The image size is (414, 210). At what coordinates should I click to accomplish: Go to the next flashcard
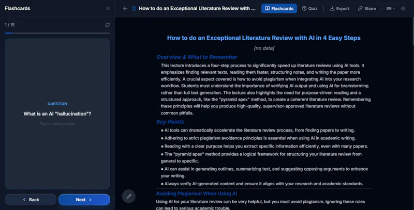click(84, 200)
